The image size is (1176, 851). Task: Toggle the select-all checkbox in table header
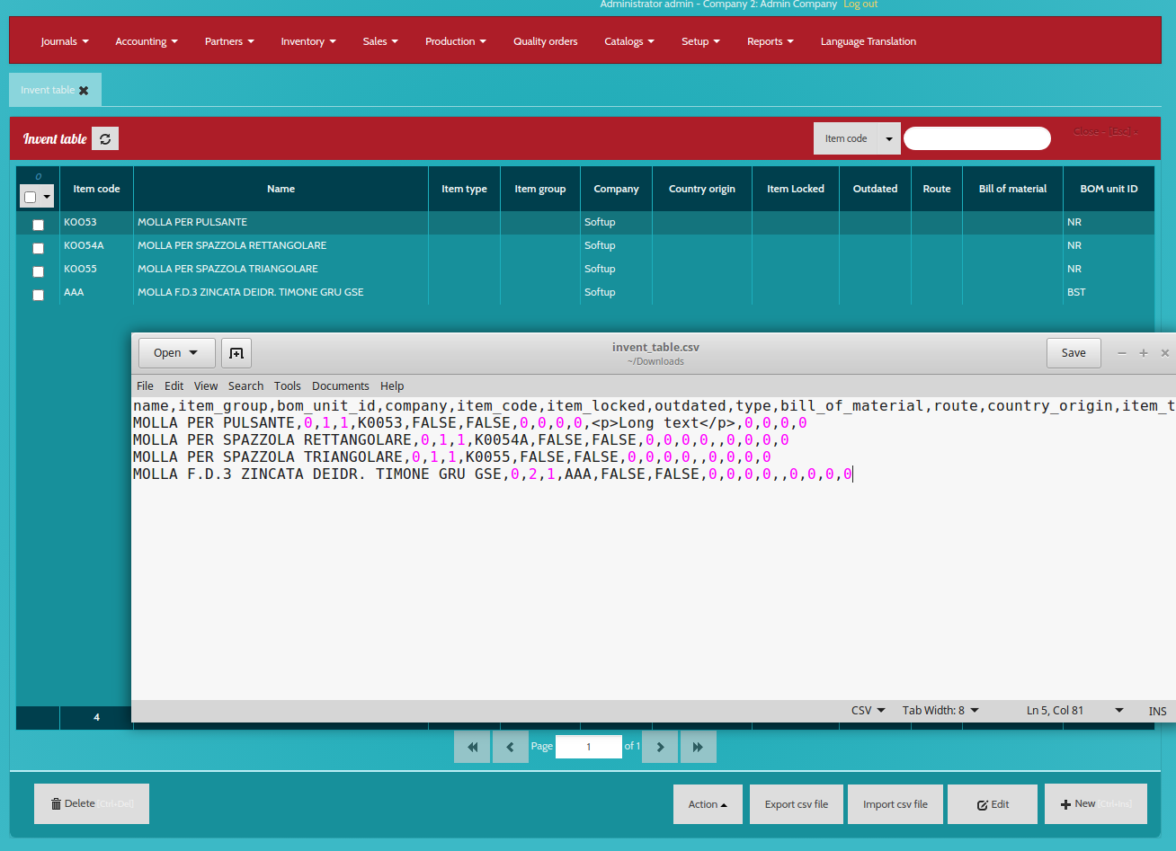[31, 197]
